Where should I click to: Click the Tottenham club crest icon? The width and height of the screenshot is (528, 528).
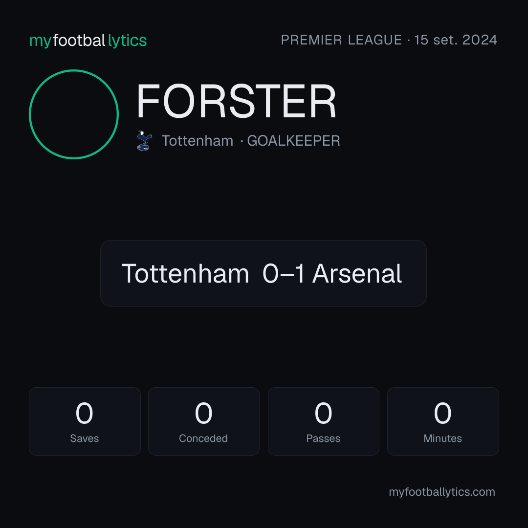(x=144, y=141)
